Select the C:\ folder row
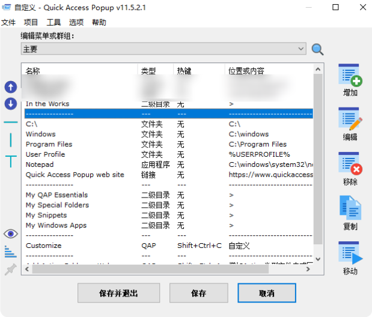372x317 pixels. point(169,124)
